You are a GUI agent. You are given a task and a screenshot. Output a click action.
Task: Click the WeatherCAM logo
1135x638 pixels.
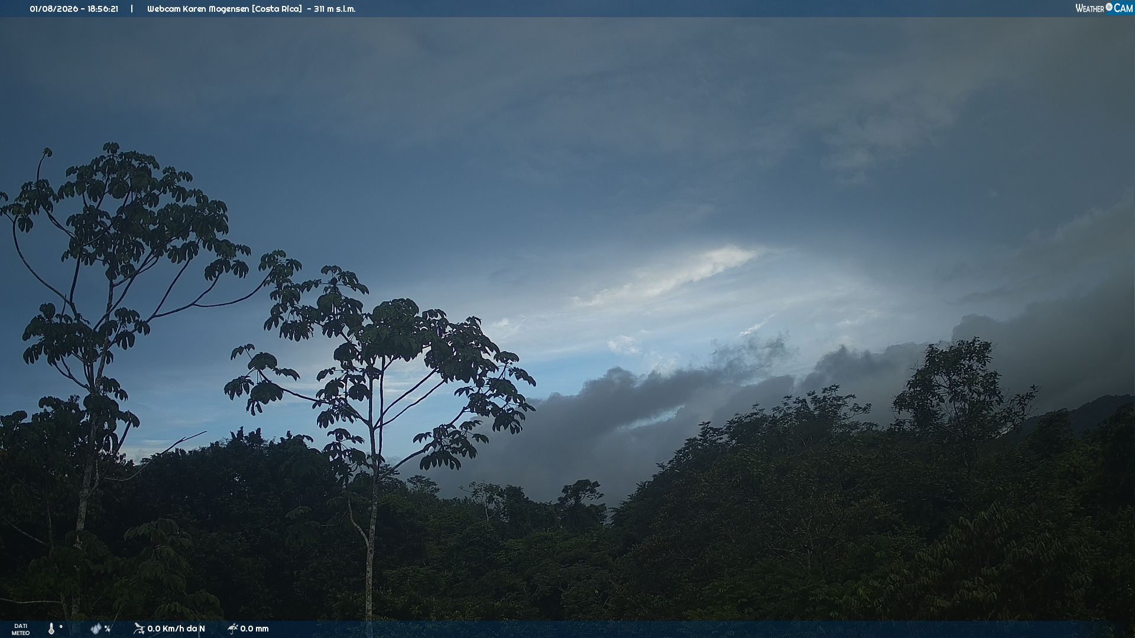click(x=1104, y=8)
